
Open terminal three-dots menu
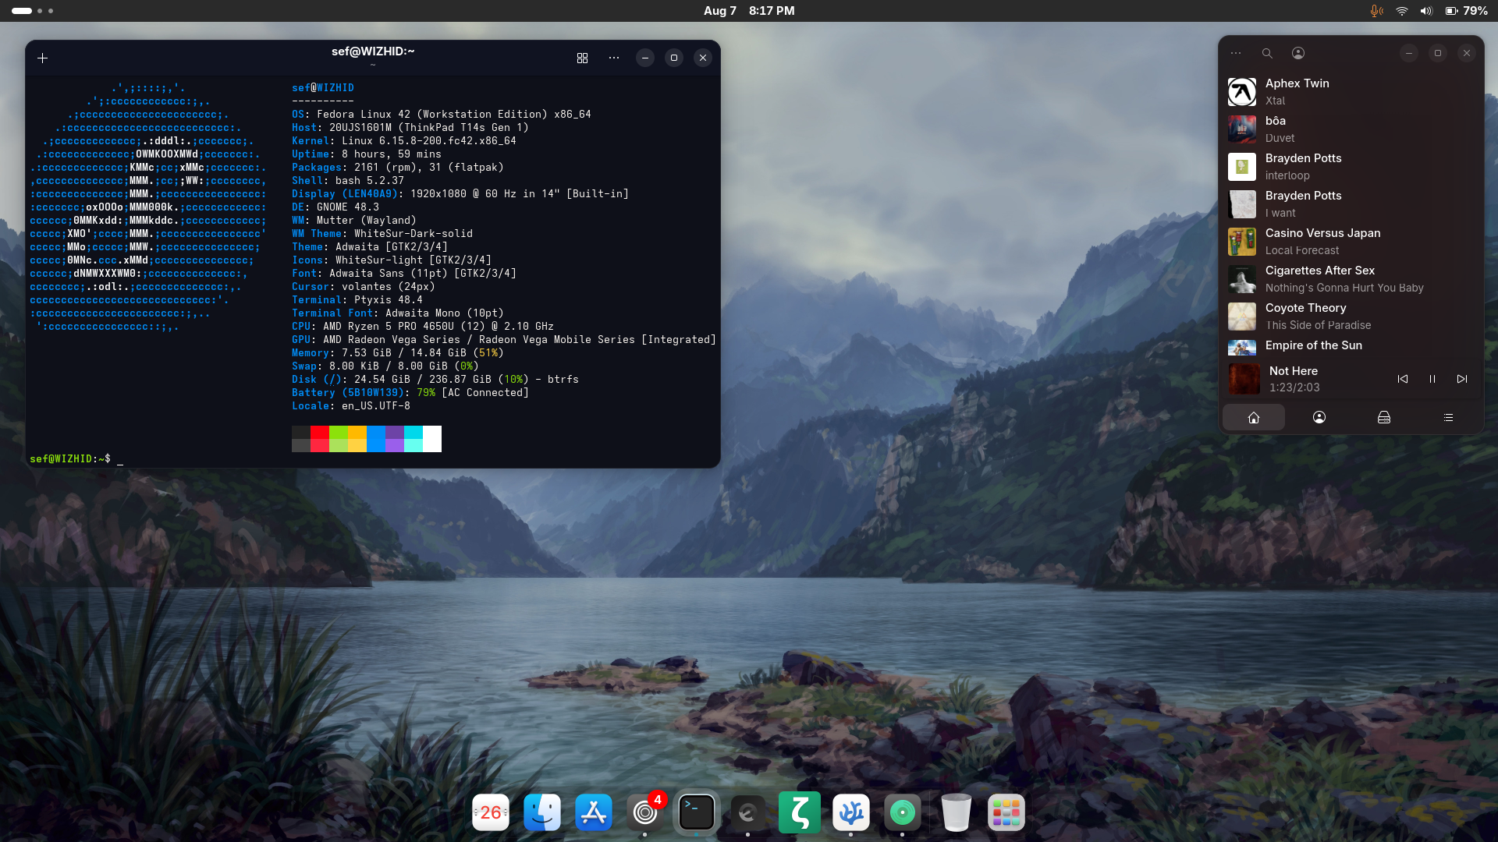(x=614, y=58)
